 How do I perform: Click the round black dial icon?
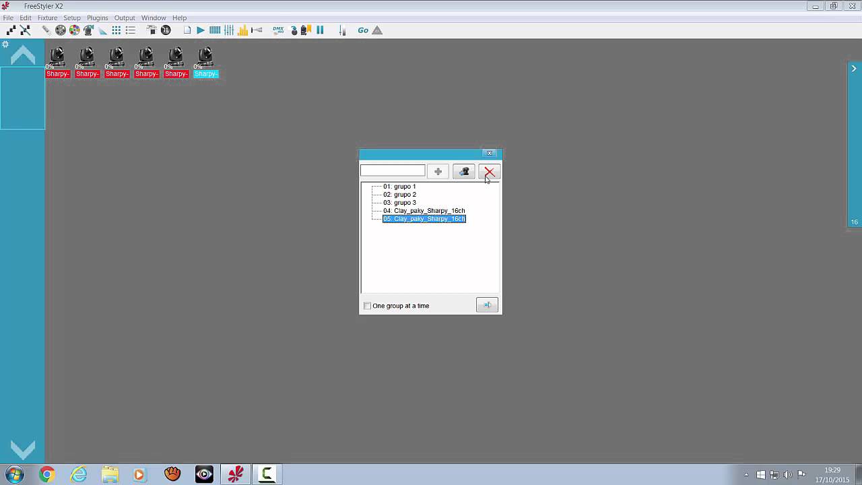pyautogui.click(x=166, y=30)
